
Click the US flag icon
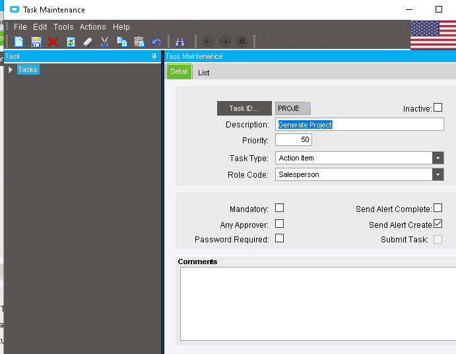tap(434, 35)
